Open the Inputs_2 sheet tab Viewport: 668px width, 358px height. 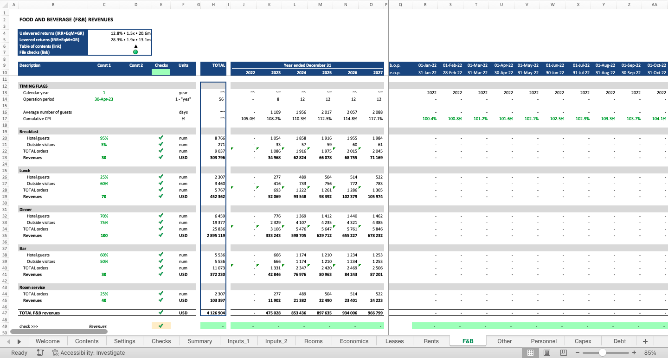[x=276, y=341]
